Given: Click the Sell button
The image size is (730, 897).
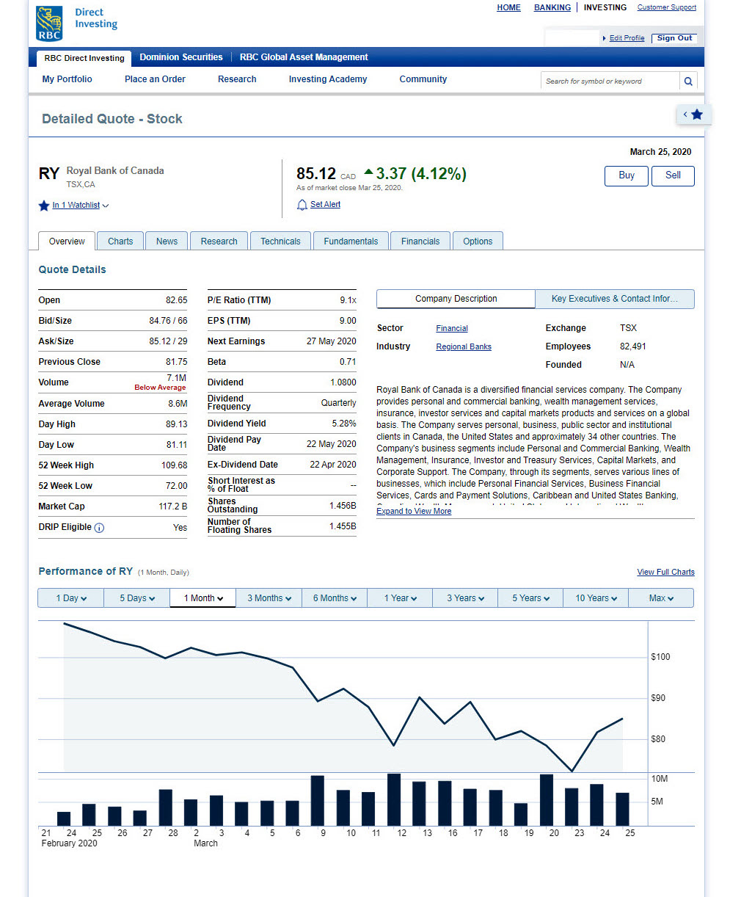Looking at the screenshot, I should [673, 175].
